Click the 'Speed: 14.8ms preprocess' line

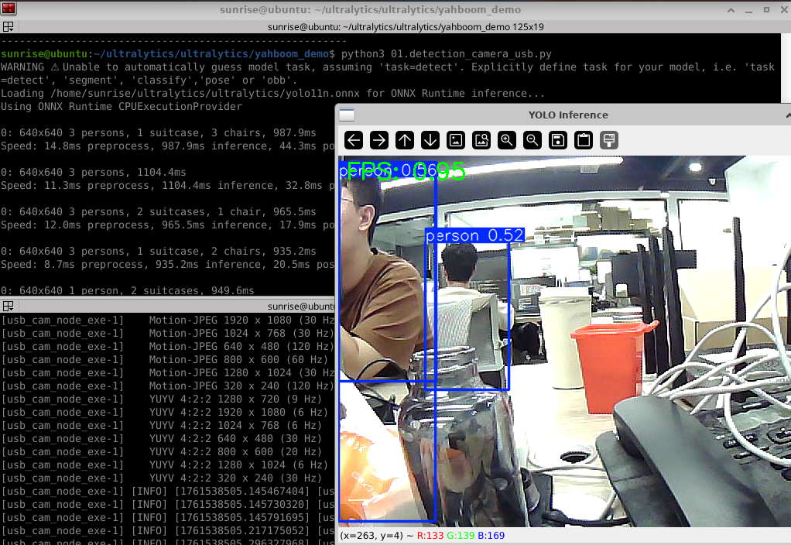pyautogui.click(x=167, y=146)
